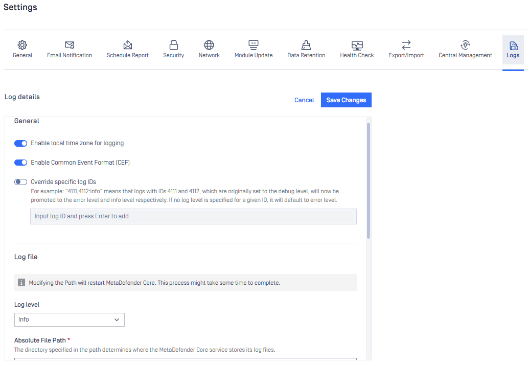Switch to the General tab label
The image size is (528, 365).
click(x=22, y=55)
